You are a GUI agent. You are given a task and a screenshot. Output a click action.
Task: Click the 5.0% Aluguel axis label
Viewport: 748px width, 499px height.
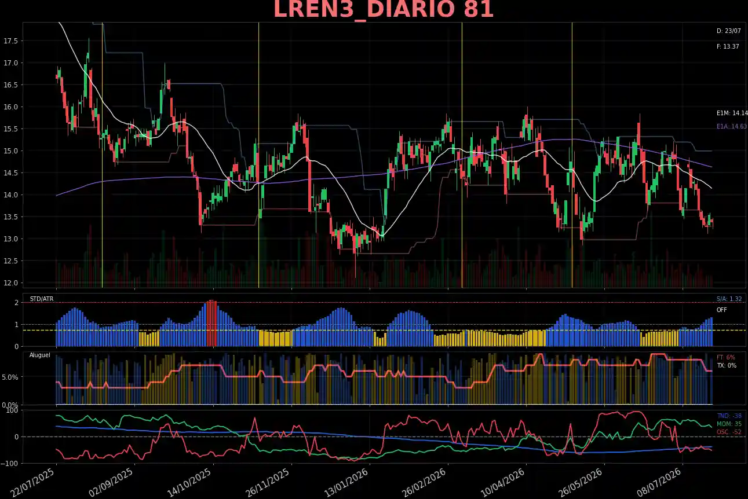point(10,377)
